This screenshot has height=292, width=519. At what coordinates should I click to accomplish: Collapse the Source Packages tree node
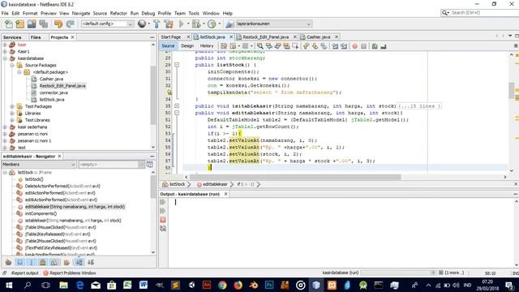[x=12, y=65]
